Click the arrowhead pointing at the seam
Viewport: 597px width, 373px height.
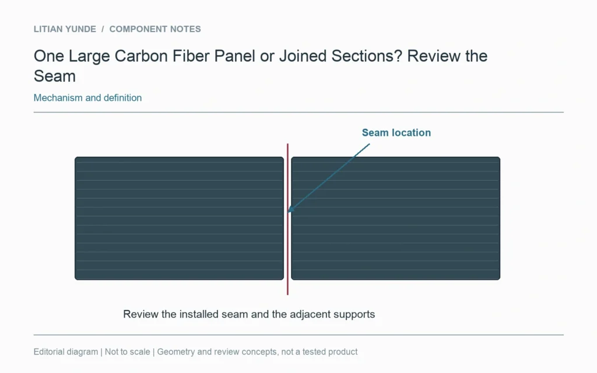(x=291, y=209)
